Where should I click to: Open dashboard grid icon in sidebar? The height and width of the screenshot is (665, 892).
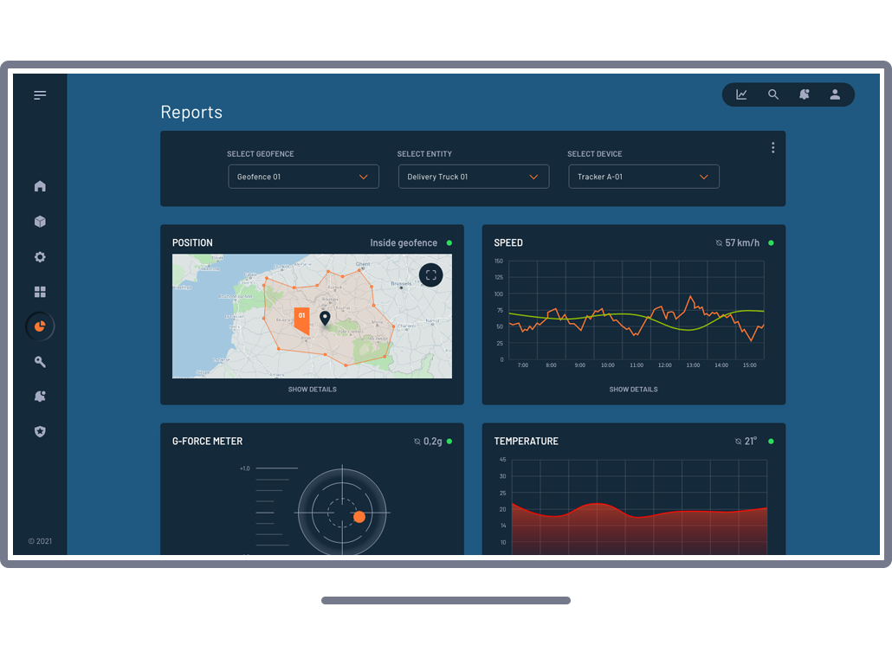coord(40,293)
